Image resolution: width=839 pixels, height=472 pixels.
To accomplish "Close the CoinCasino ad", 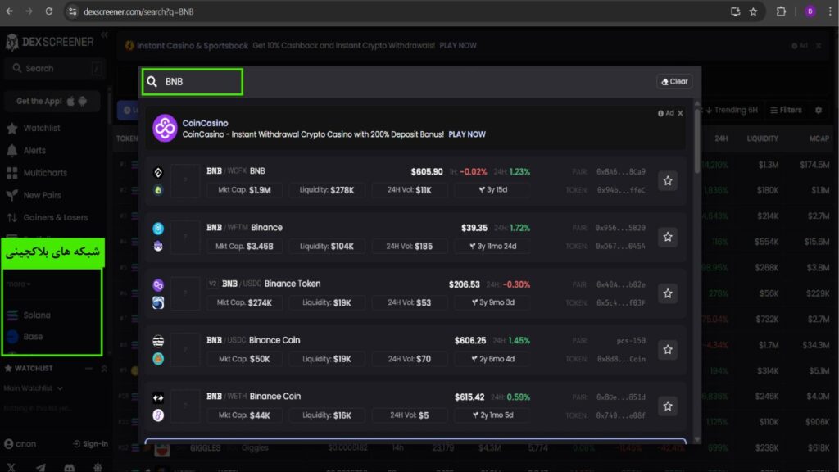I will click(x=680, y=113).
